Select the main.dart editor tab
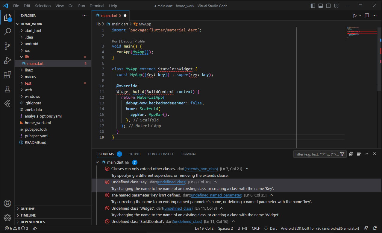382x233 pixels. 111,16
